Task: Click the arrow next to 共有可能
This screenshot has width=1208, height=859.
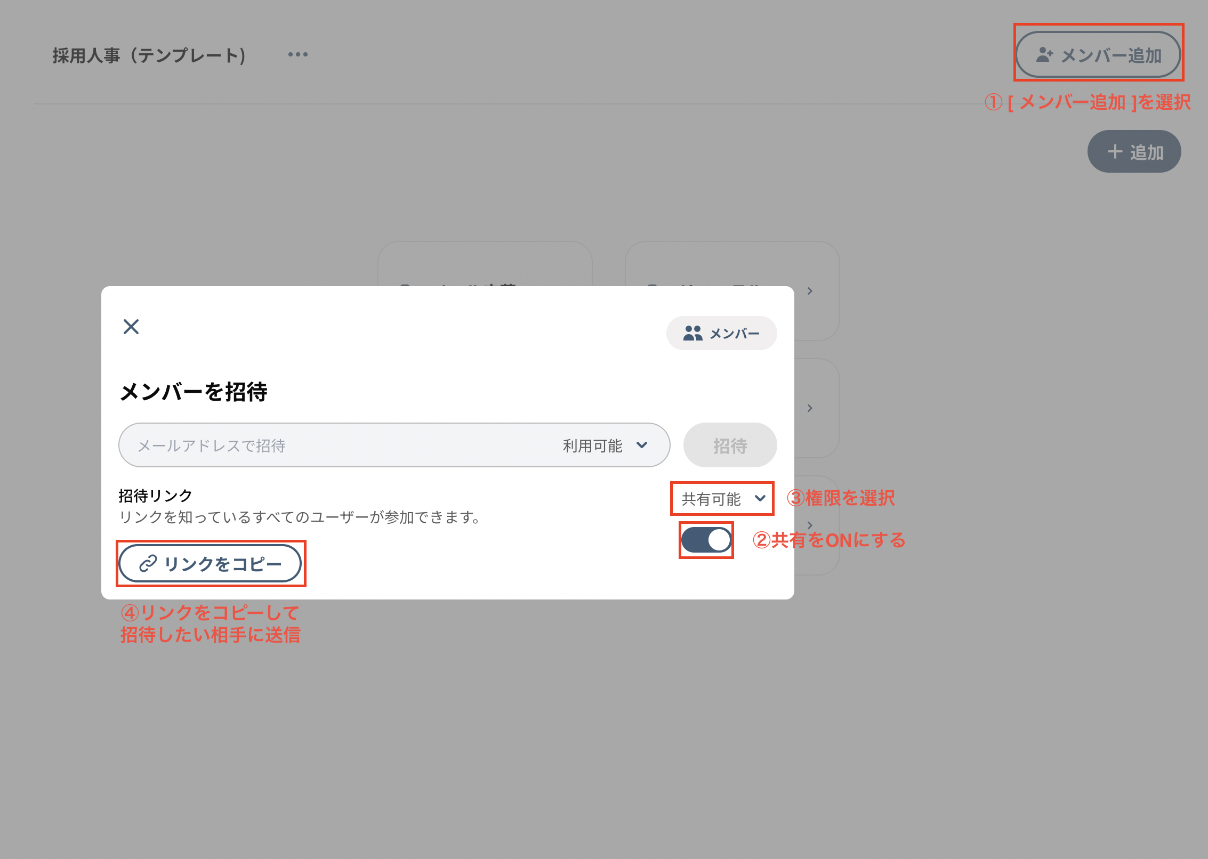Action: click(x=760, y=498)
